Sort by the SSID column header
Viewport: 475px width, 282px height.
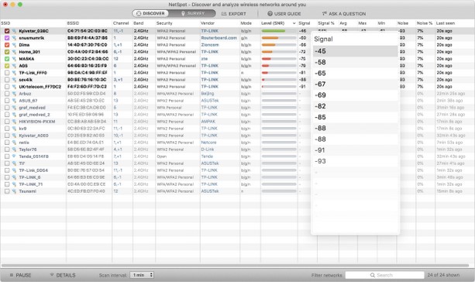pos(5,23)
